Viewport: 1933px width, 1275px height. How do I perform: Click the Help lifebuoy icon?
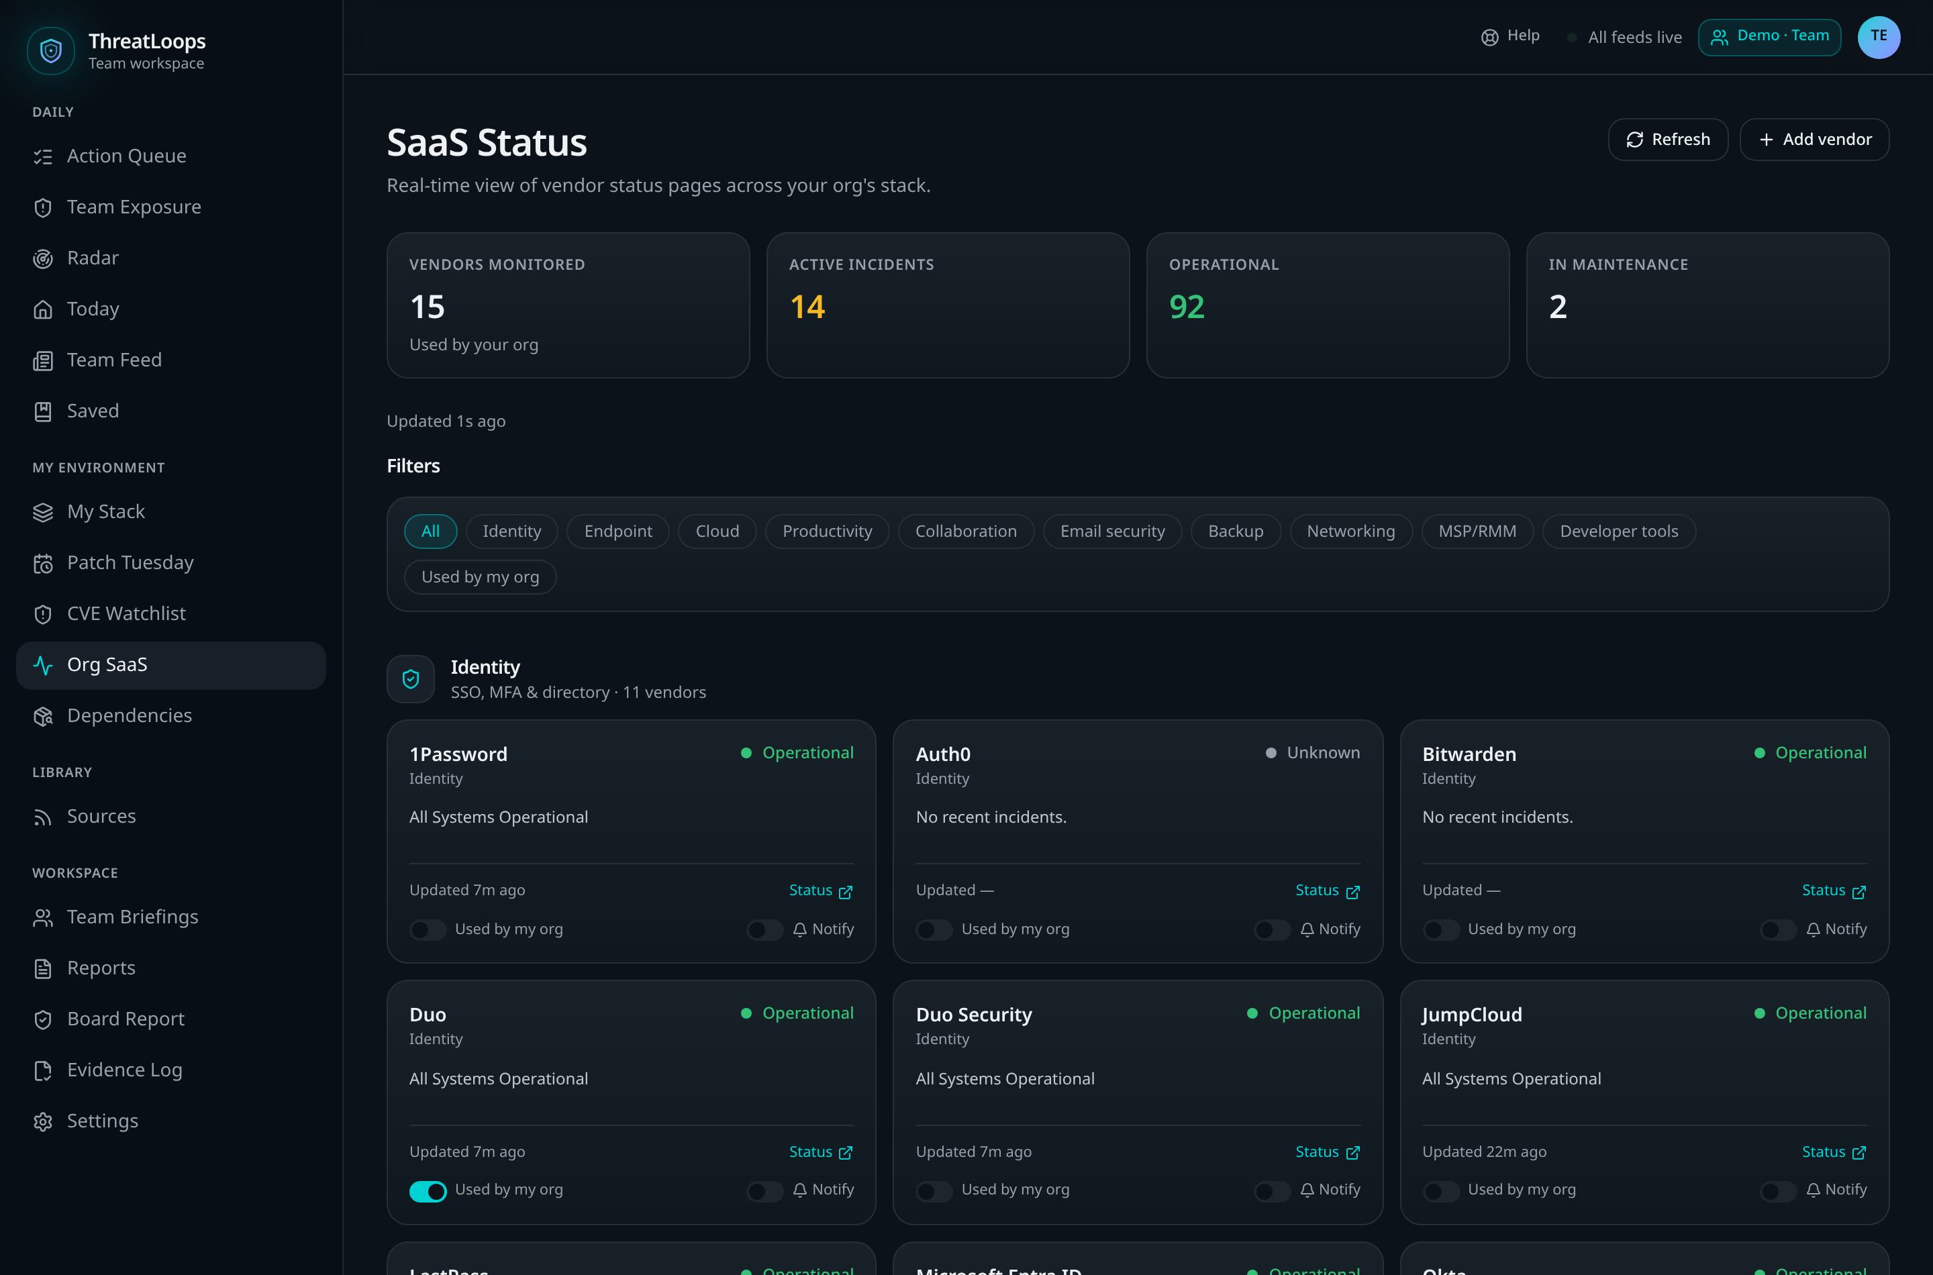coord(1490,38)
